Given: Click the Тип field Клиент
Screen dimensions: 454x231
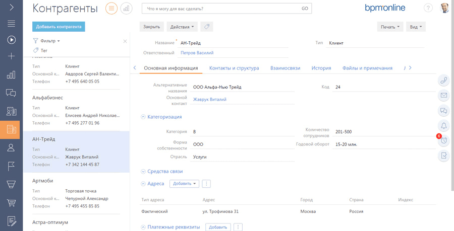Looking at the screenshot, I should pyautogui.click(x=375, y=43).
